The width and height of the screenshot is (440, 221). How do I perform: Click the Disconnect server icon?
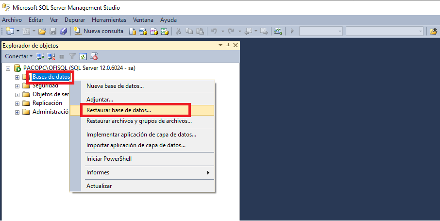(51, 57)
